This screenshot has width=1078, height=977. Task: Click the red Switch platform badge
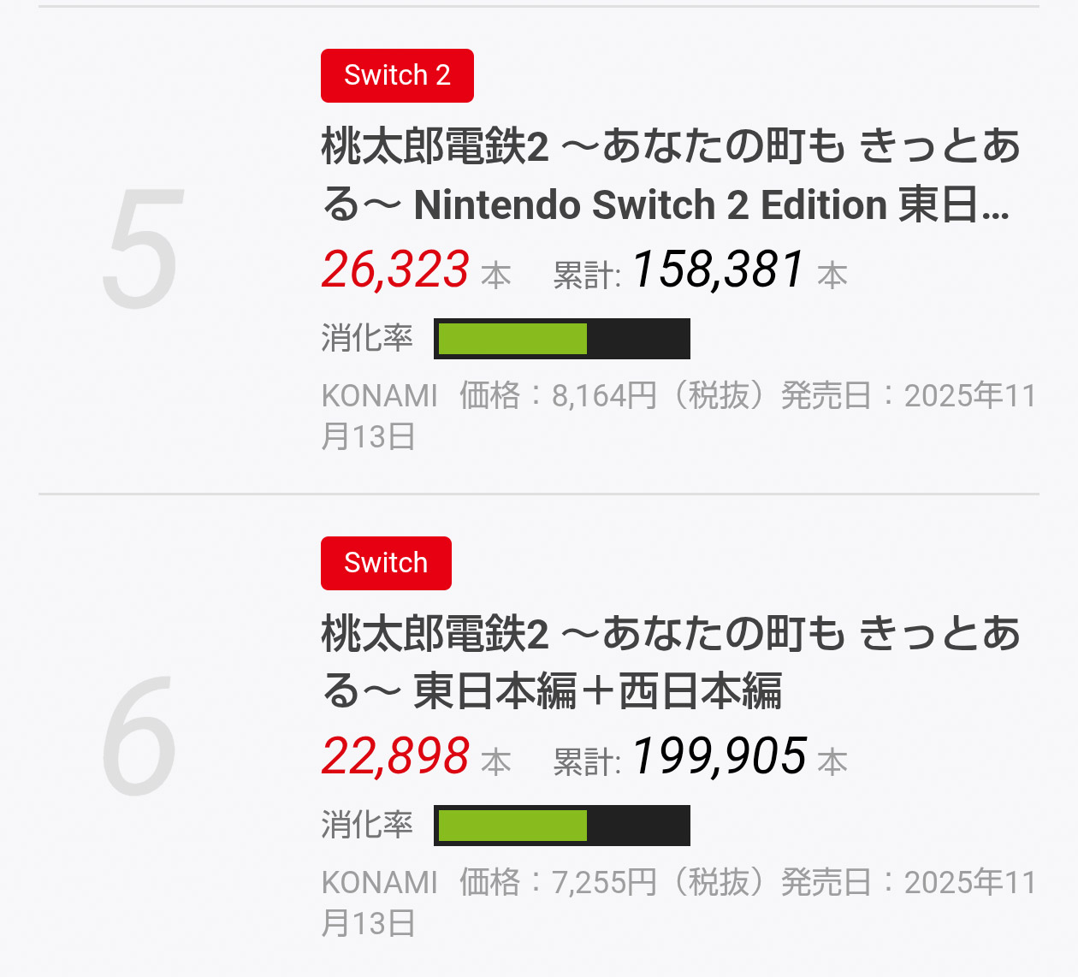(x=386, y=563)
